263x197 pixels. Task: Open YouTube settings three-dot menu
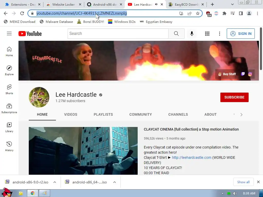click(219, 34)
